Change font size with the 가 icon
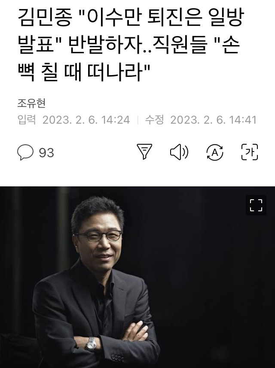This screenshot has width=275, height=368. tap(250, 152)
